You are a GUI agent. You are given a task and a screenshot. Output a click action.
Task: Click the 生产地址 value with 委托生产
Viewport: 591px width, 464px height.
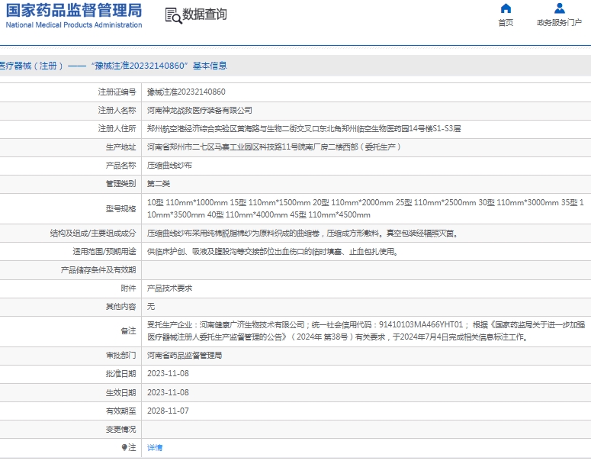point(274,147)
